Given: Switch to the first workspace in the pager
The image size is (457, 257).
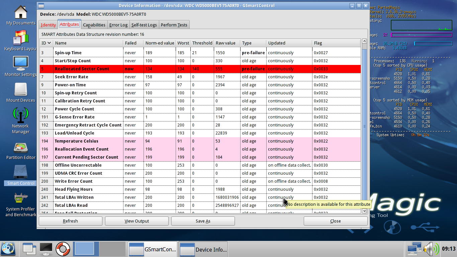Looking at the screenshot, I should [x=86, y=249].
